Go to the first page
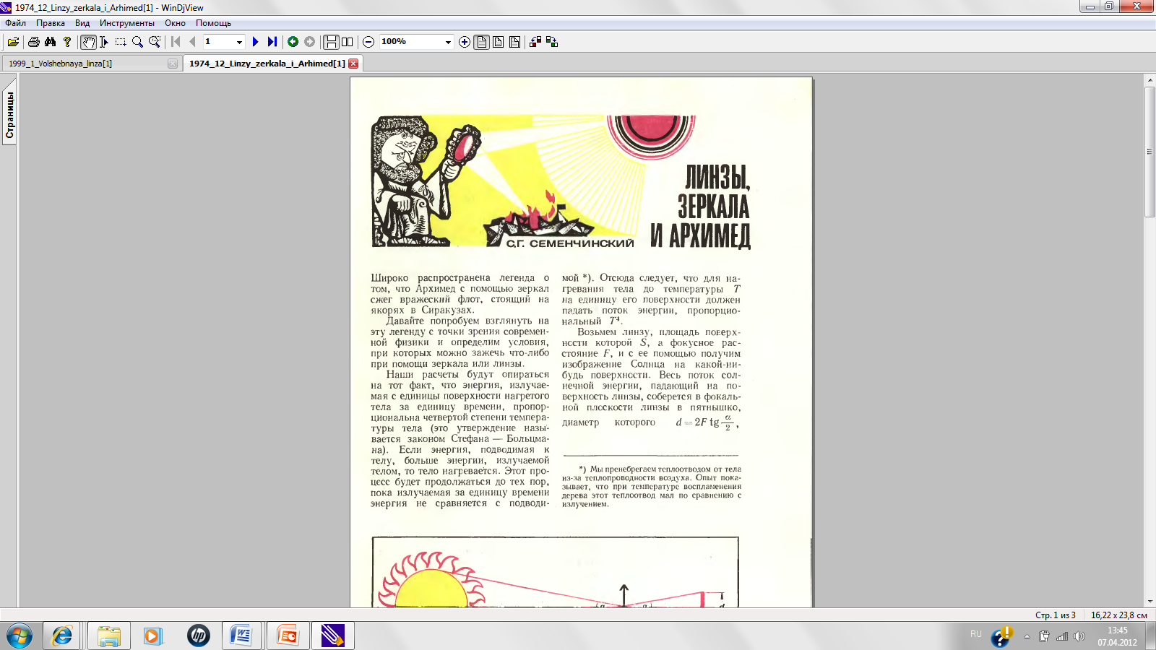 click(176, 42)
